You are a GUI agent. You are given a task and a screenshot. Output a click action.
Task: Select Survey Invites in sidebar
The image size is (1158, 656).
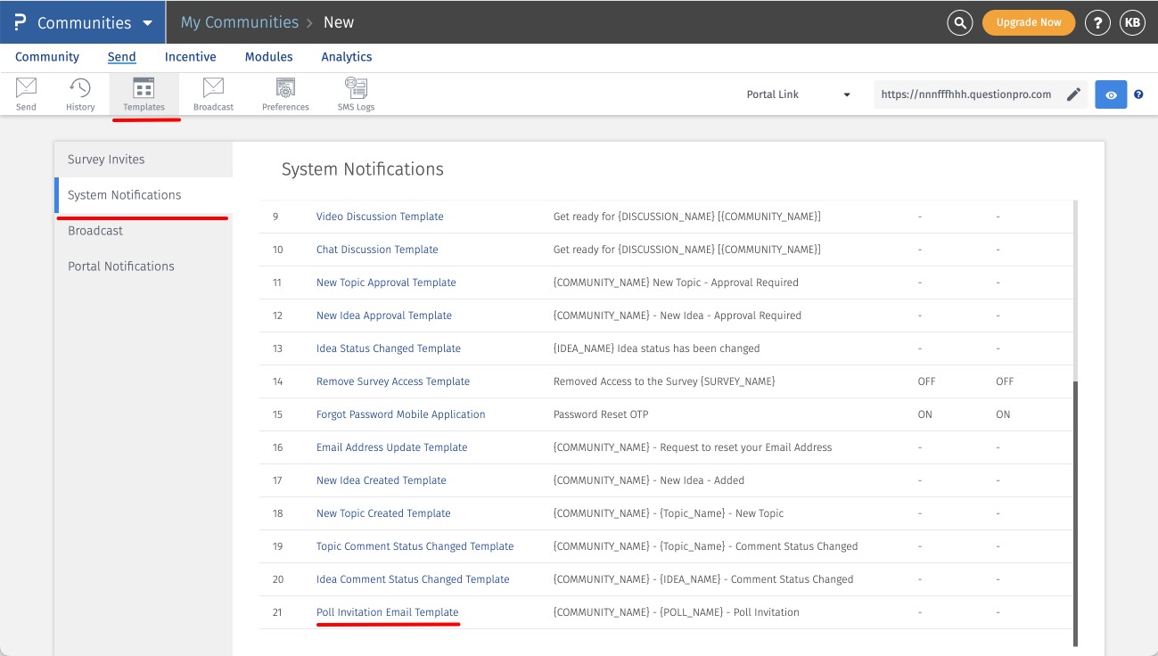pos(106,160)
